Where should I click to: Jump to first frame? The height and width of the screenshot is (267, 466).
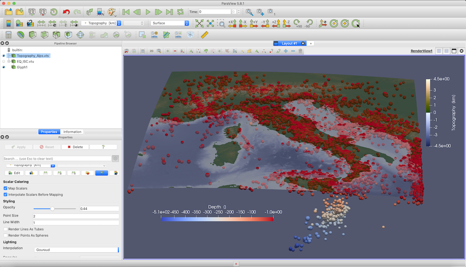click(126, 12)
